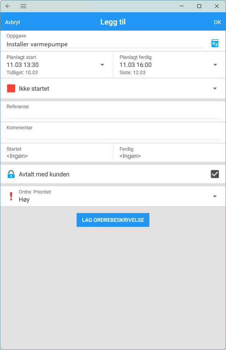
Task: Maximize the window
Action: pos(199,6)
